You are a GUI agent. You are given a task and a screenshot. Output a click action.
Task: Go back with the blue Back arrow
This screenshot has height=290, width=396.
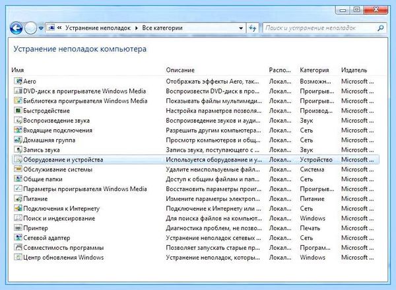click(16, 28)
